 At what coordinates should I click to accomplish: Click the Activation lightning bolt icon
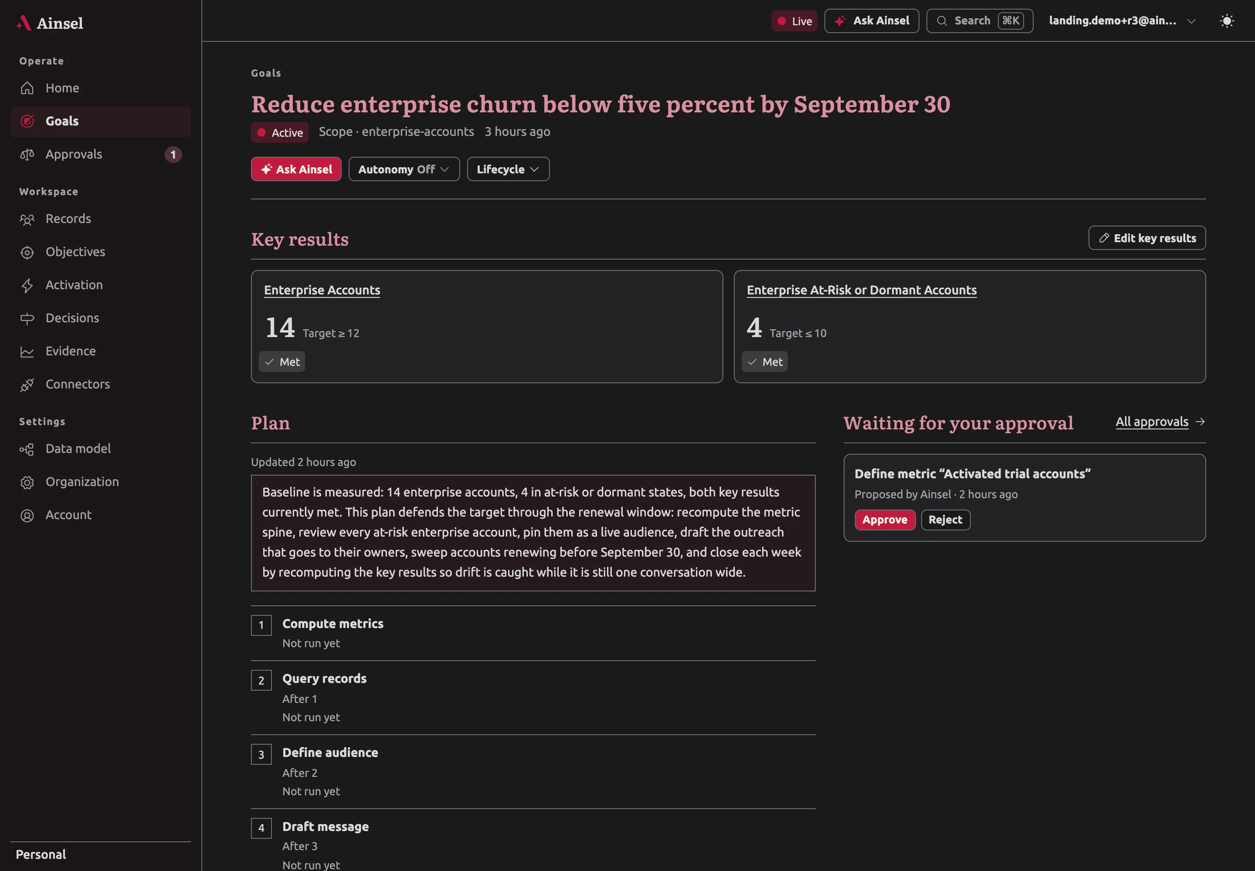pos(27,285)
